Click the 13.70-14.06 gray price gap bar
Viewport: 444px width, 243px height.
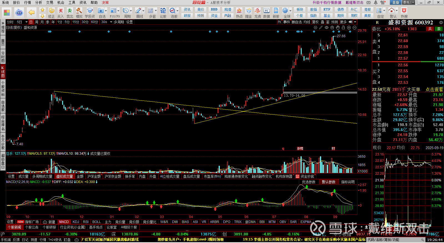(x=320, y=92)
